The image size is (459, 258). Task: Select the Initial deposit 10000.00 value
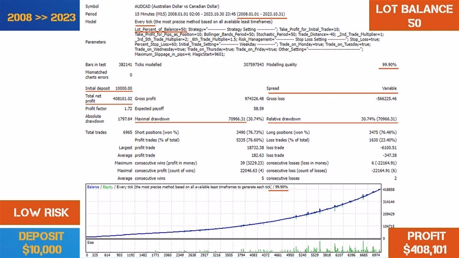(123, 88)
